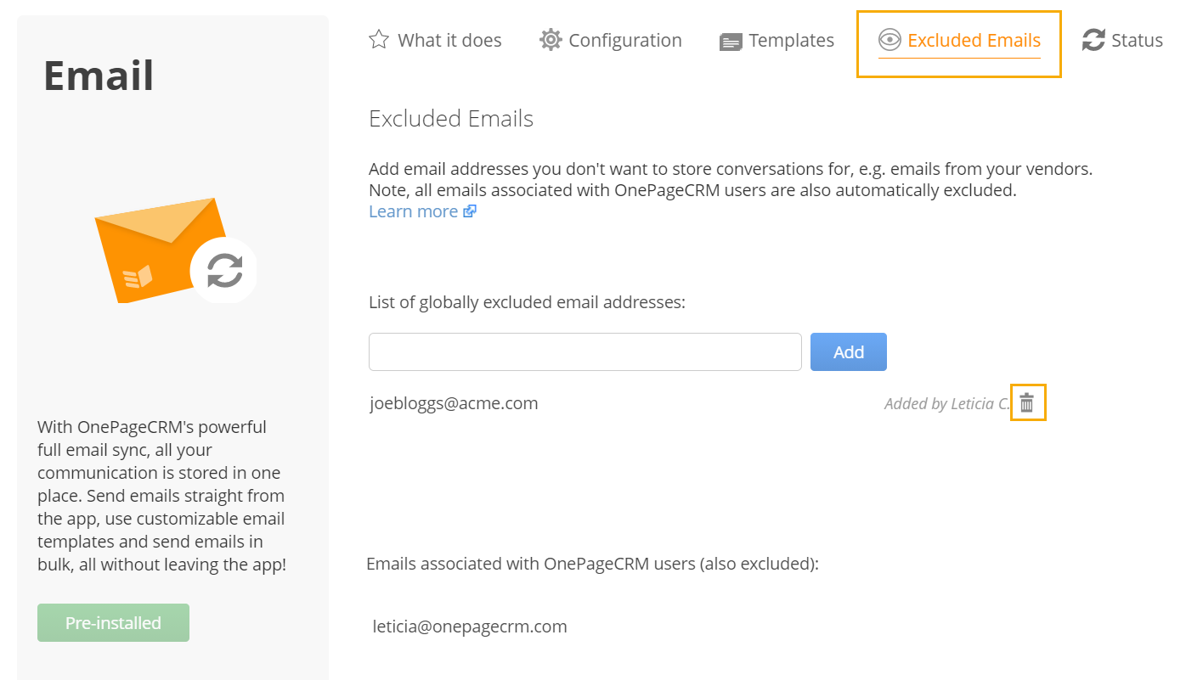Go to the Status tab
This screenshot has height=680, width=1186.
pyautogui.click(x=1137, y=40)
